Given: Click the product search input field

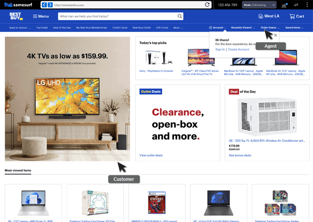Looking at the screenshot, I should tap(118, 16).
